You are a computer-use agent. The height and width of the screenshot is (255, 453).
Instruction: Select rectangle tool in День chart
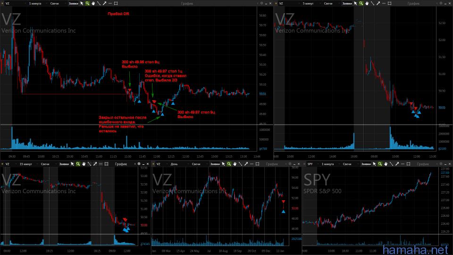point(258,164)
